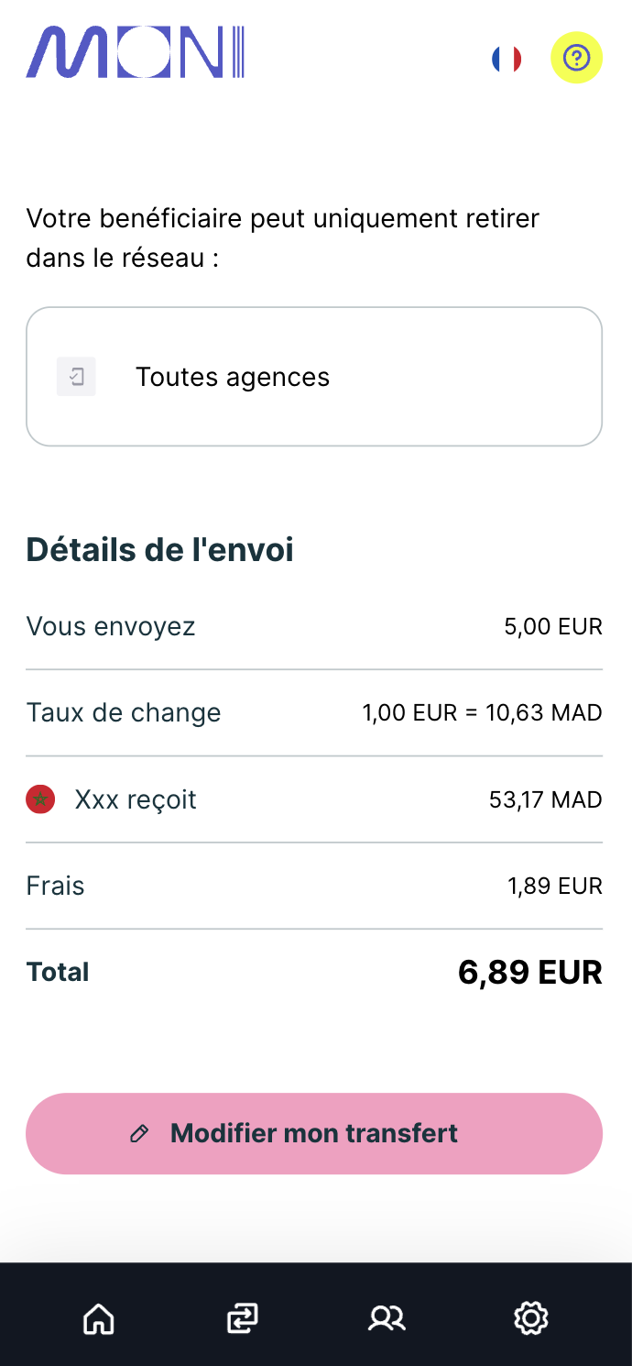Click the 53,17 MAD received amount
The height and width of the screenshot is (1366, 632).
pyautogui.click(x=546, y=799)
